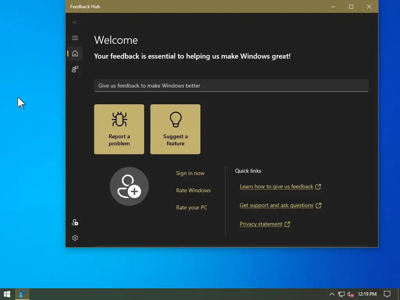The image size is (400, 300).
Task: Open the Rate Windows link
Action: 193,190
